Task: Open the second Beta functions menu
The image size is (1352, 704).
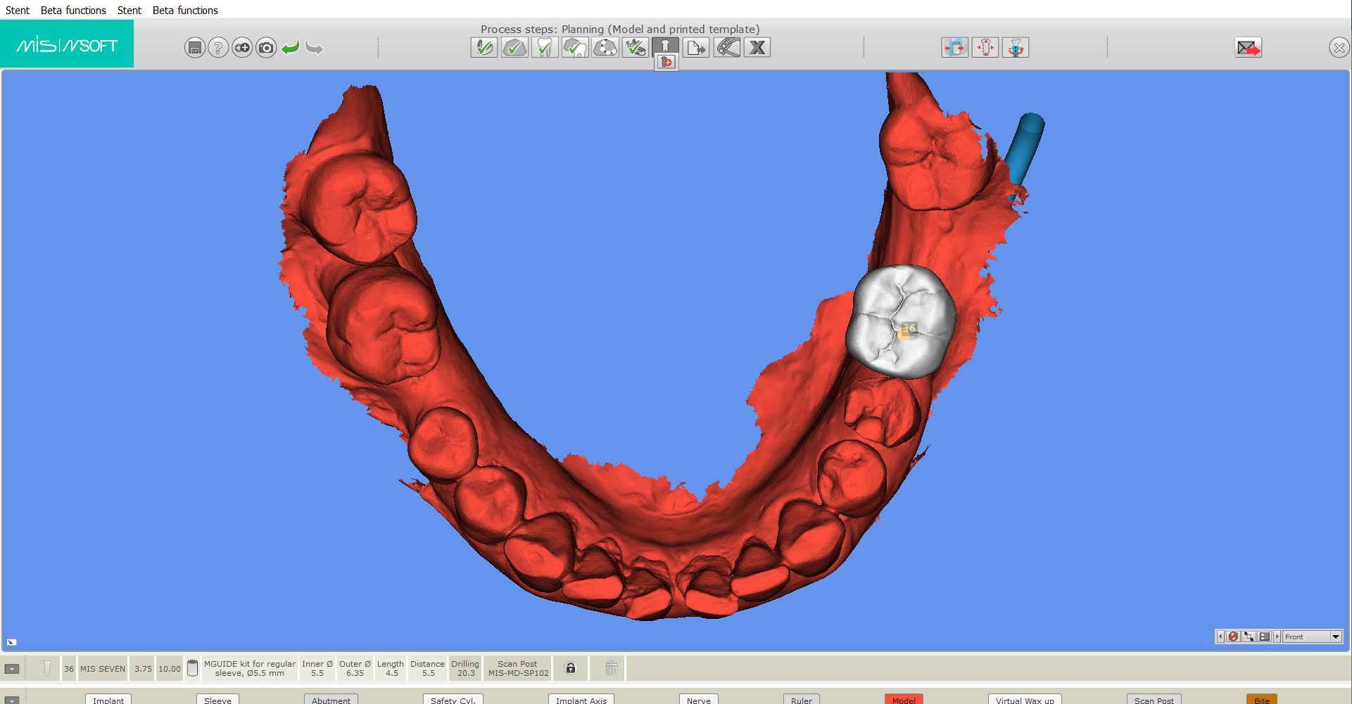Action: [x=185, y=10]
